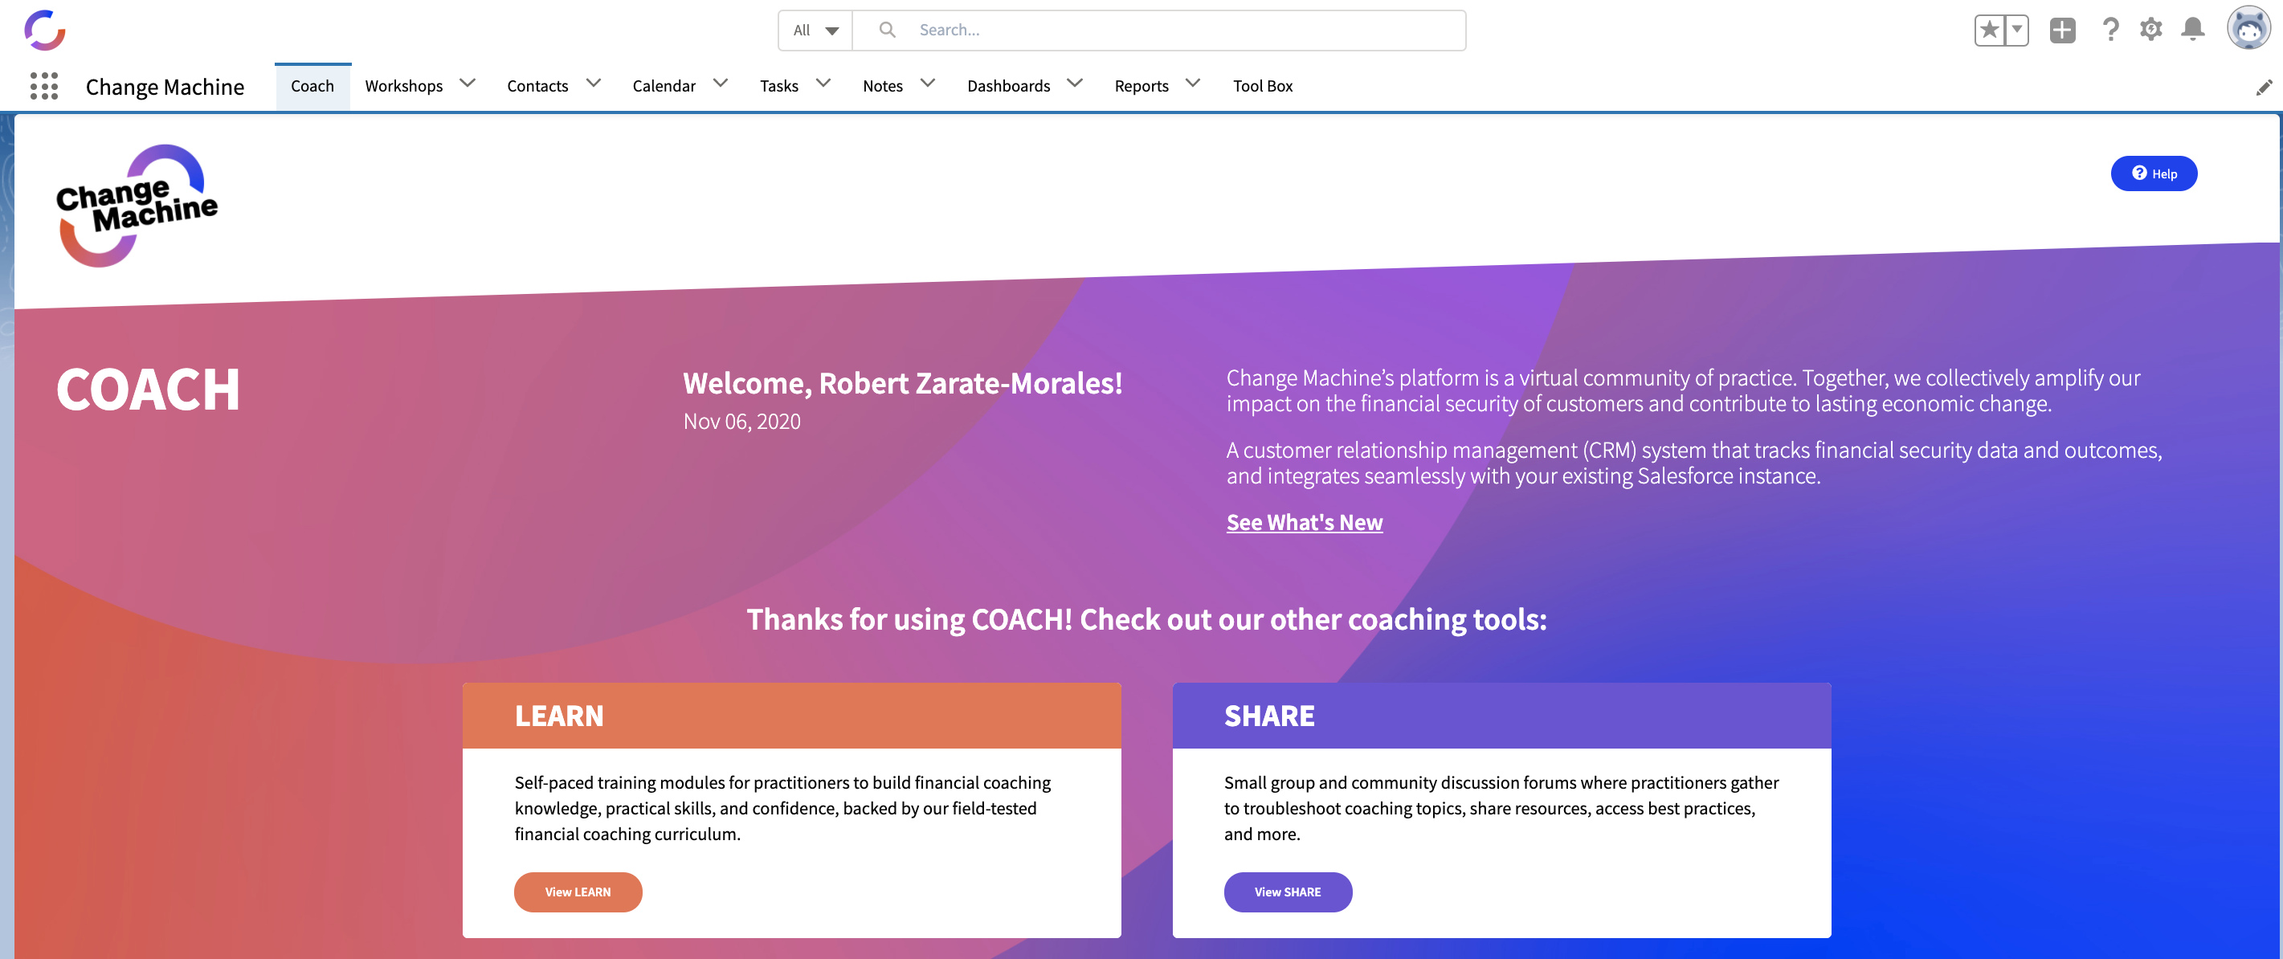The width and height of the screenshot is (2283, 959).
Task: Open the Notes tab
Action: point(883,86)
